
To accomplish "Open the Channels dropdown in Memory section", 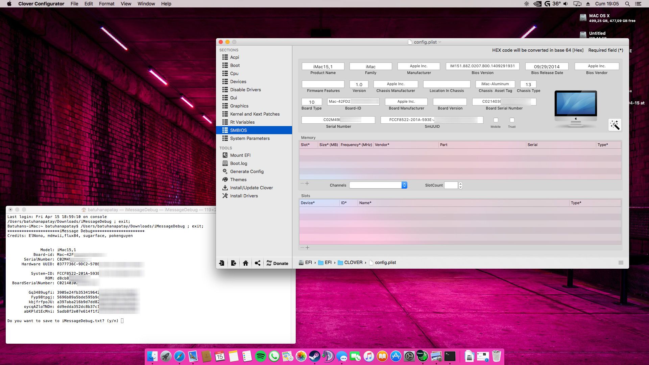I will [404, 185].
